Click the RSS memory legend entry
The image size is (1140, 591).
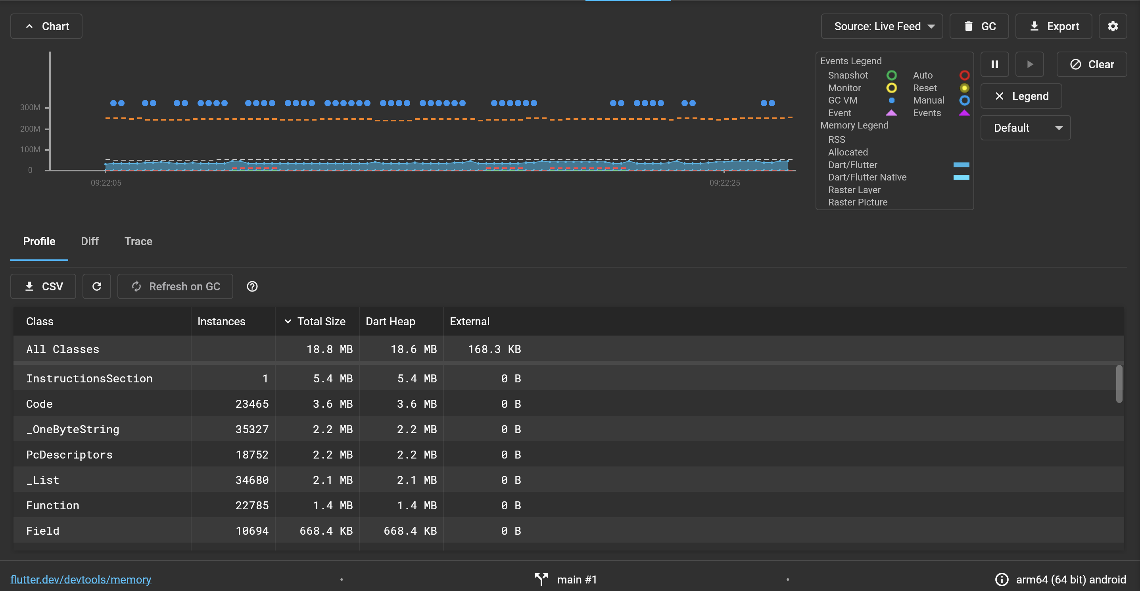point(837,139)
